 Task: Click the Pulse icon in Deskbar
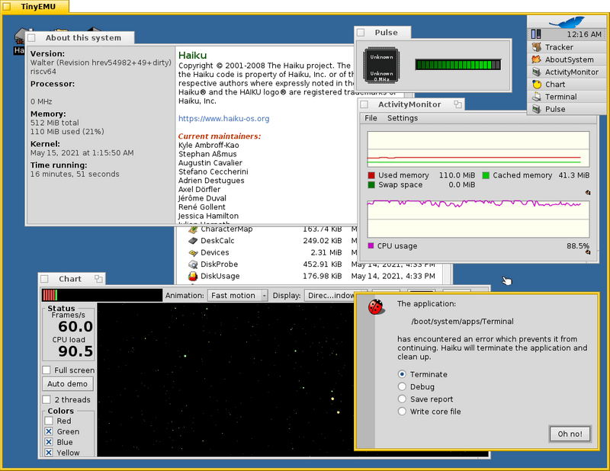click(537, 109)
